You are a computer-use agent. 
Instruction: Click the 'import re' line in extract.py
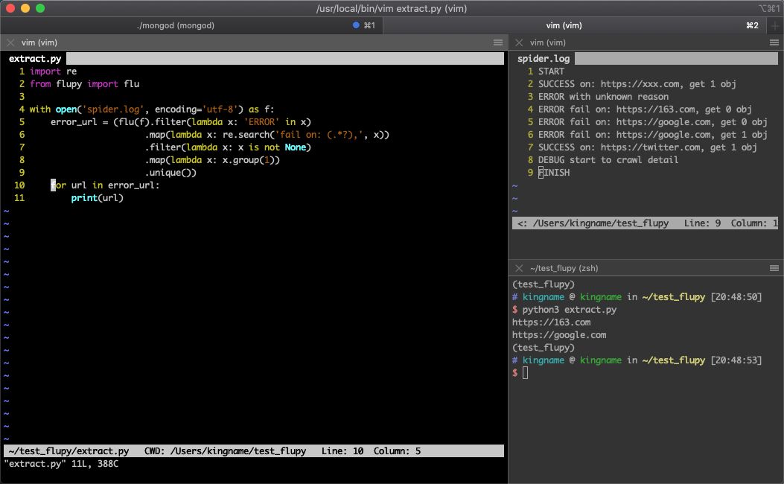click(x=54, y=71)
